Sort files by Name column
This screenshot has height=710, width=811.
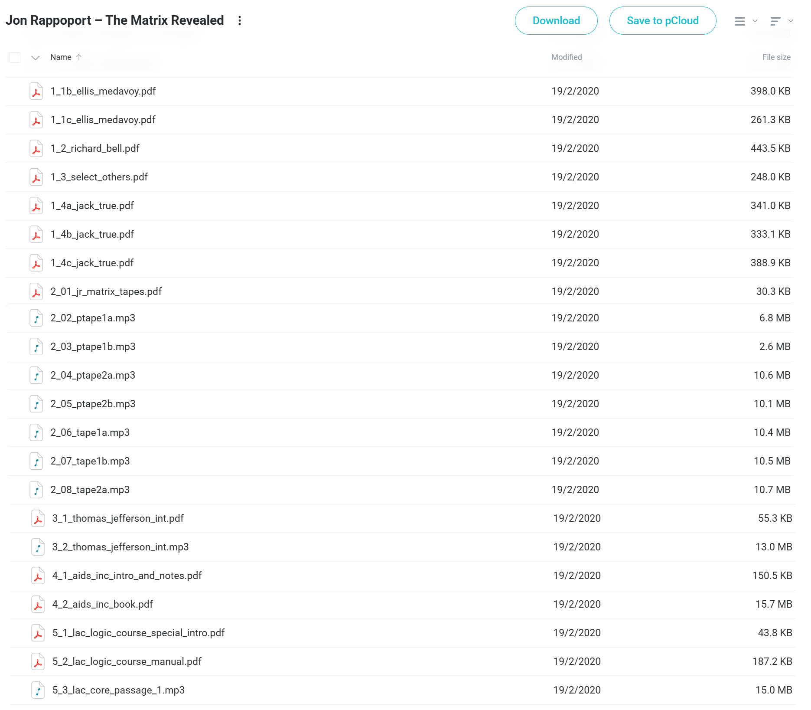[x=61, y=57]
